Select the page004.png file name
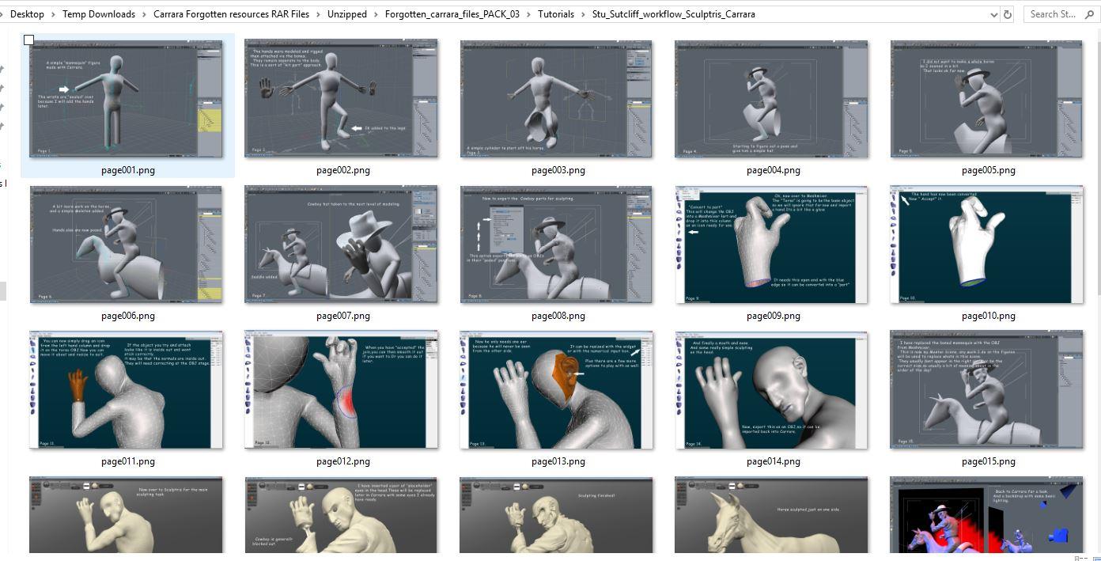1101x561 pixels. coord(774,170)
